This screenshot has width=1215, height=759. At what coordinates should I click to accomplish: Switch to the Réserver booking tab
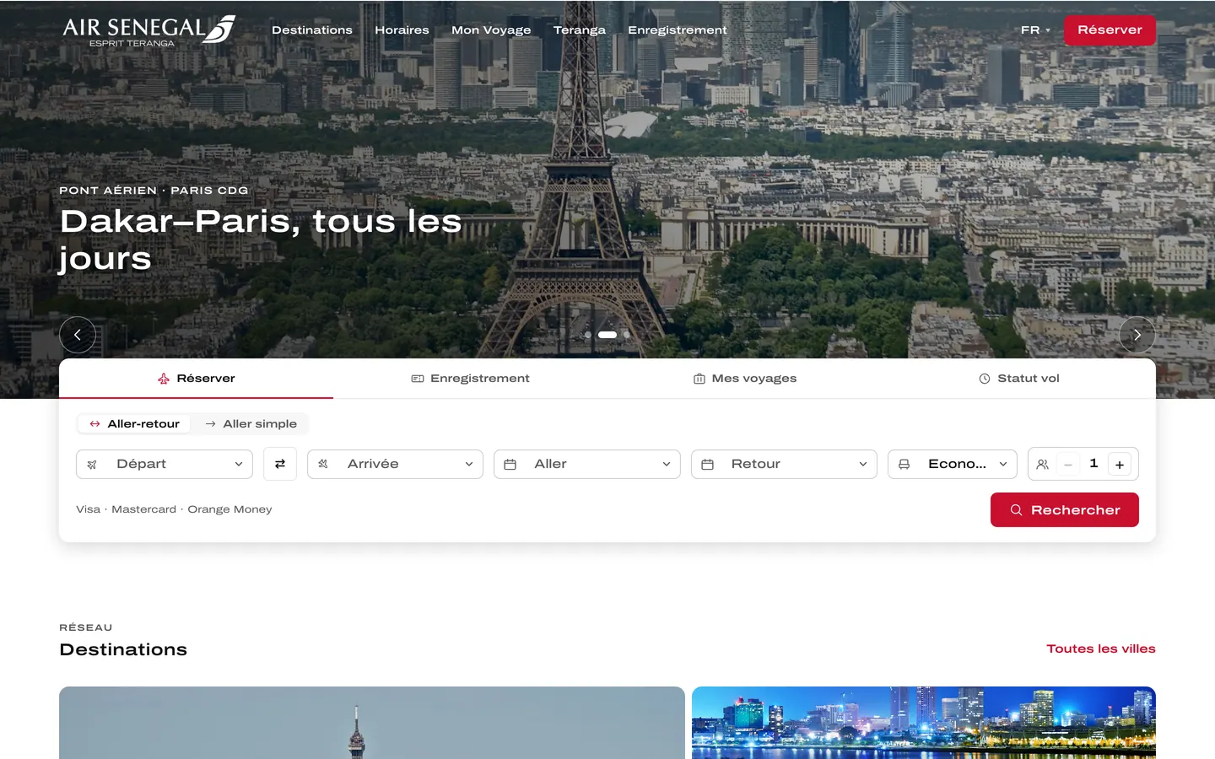click(197, 379)
